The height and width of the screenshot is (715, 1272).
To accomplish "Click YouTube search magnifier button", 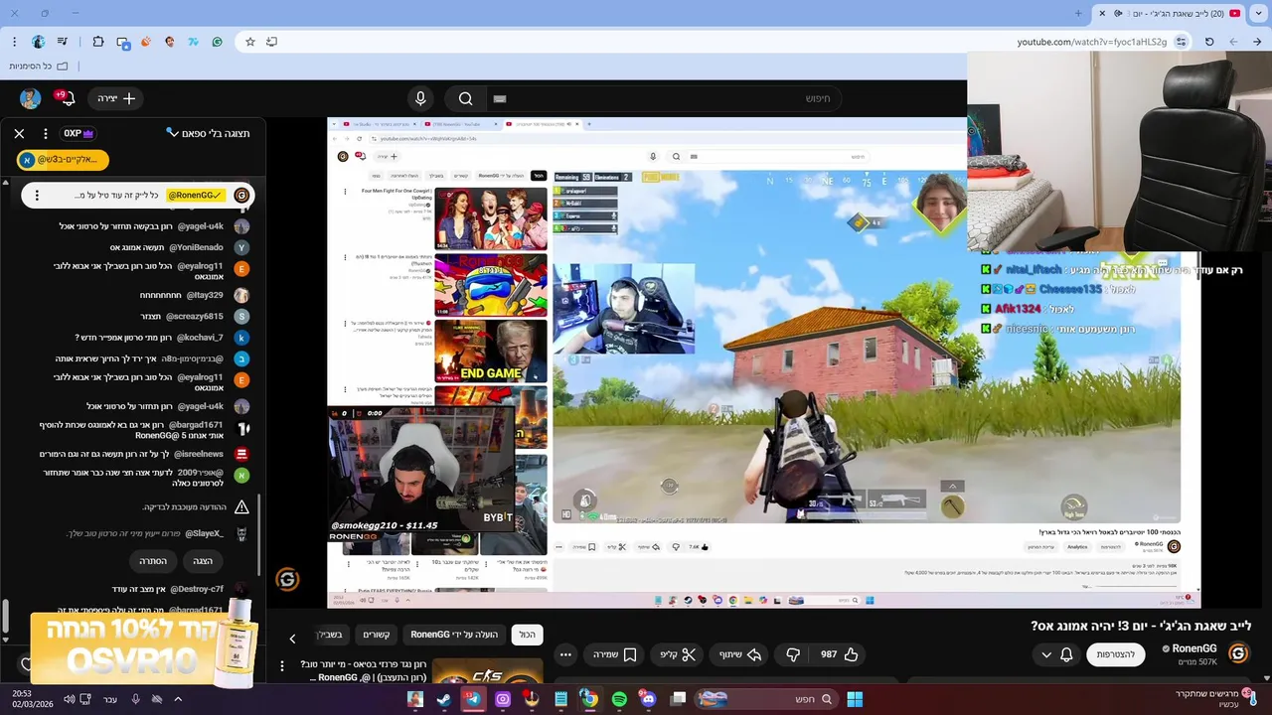I will [x=465, y=98].
